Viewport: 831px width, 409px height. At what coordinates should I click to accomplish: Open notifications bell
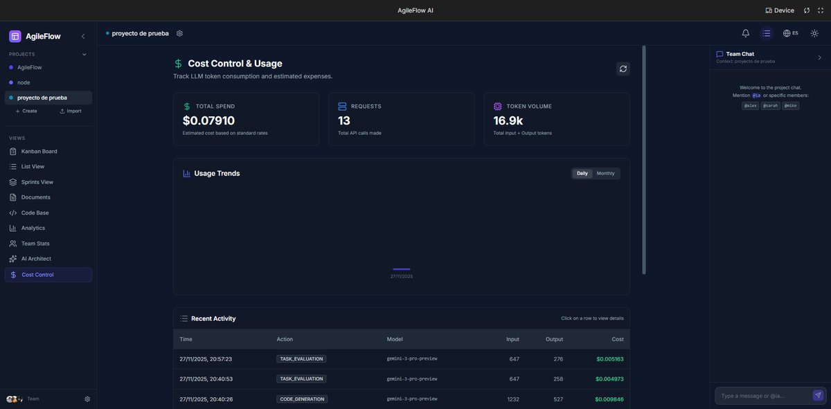click(746, 33)
